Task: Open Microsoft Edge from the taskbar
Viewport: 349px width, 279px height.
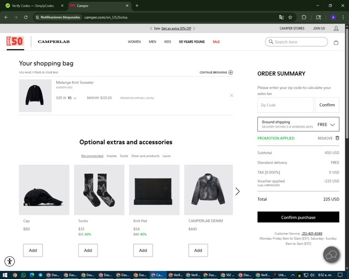Action: pos(32,275)
